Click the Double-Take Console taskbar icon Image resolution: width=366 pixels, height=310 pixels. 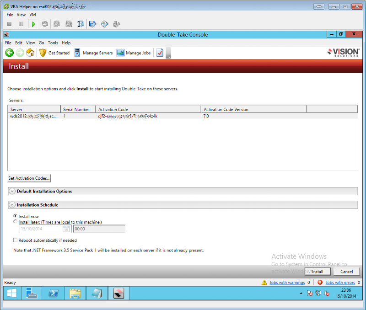click(x=118, y=293)
